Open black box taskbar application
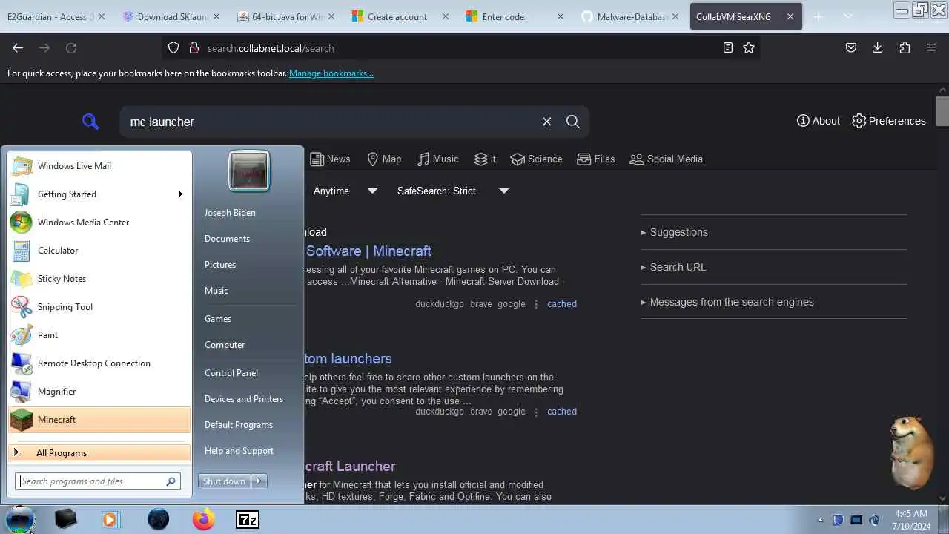This screenshot has width=949, height=534. pos(65,519)
